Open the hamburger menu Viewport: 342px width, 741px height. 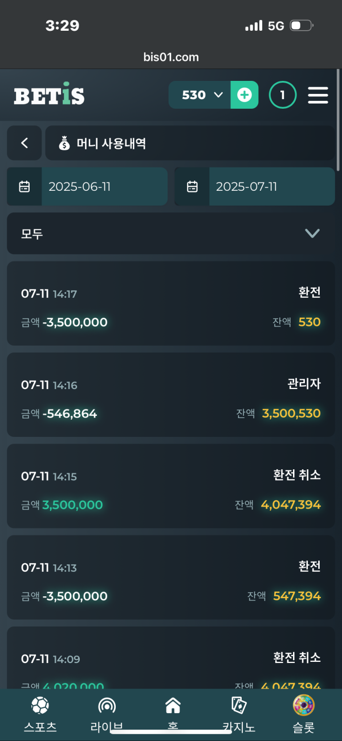tap(318, 95)
